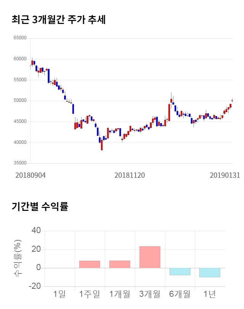Click the 1년 x-axis label

(x=210, y=294)
